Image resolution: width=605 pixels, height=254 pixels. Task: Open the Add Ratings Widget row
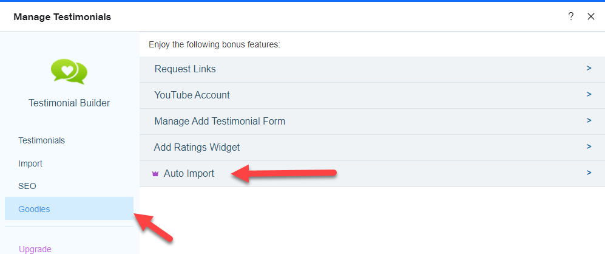(x=372, y=148)
